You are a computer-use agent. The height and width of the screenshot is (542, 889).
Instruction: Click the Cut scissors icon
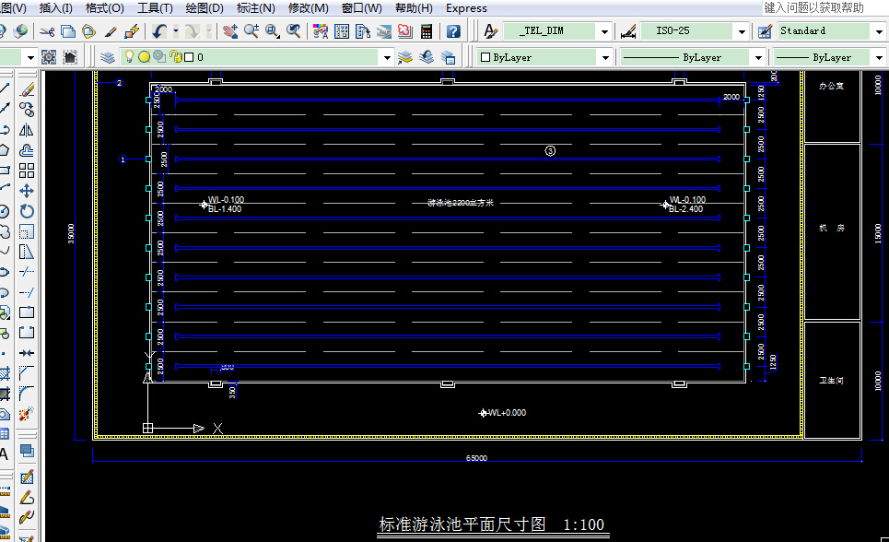(x=49, y=31)
